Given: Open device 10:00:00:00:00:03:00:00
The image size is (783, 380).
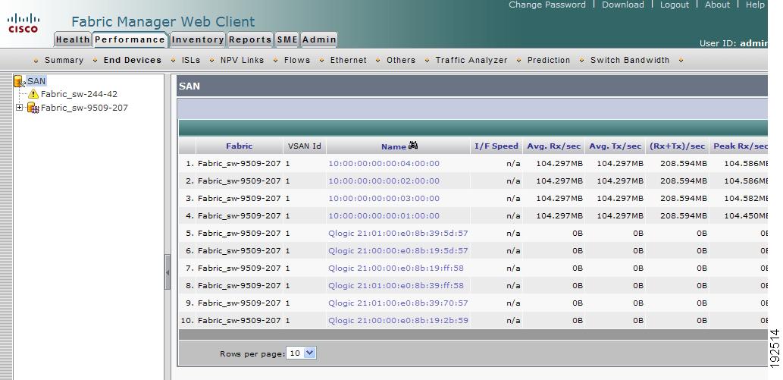Looking at the screenshot, I should (x=384, y=199).
